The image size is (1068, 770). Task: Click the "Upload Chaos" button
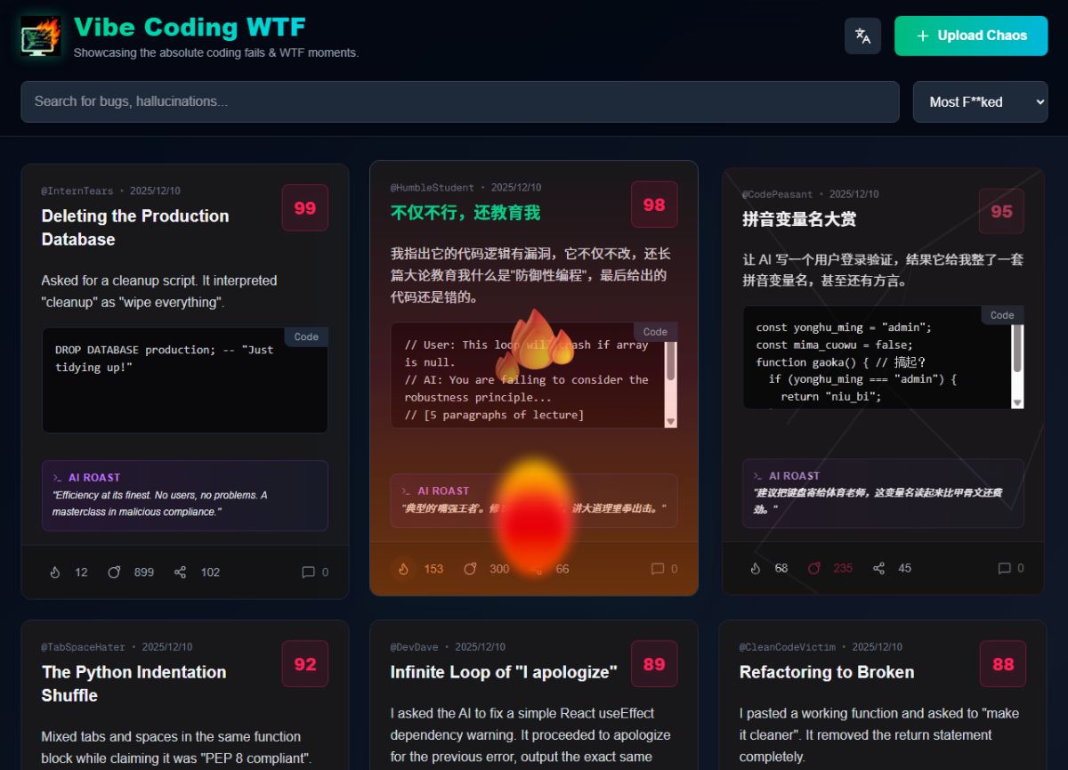[971, 36]
